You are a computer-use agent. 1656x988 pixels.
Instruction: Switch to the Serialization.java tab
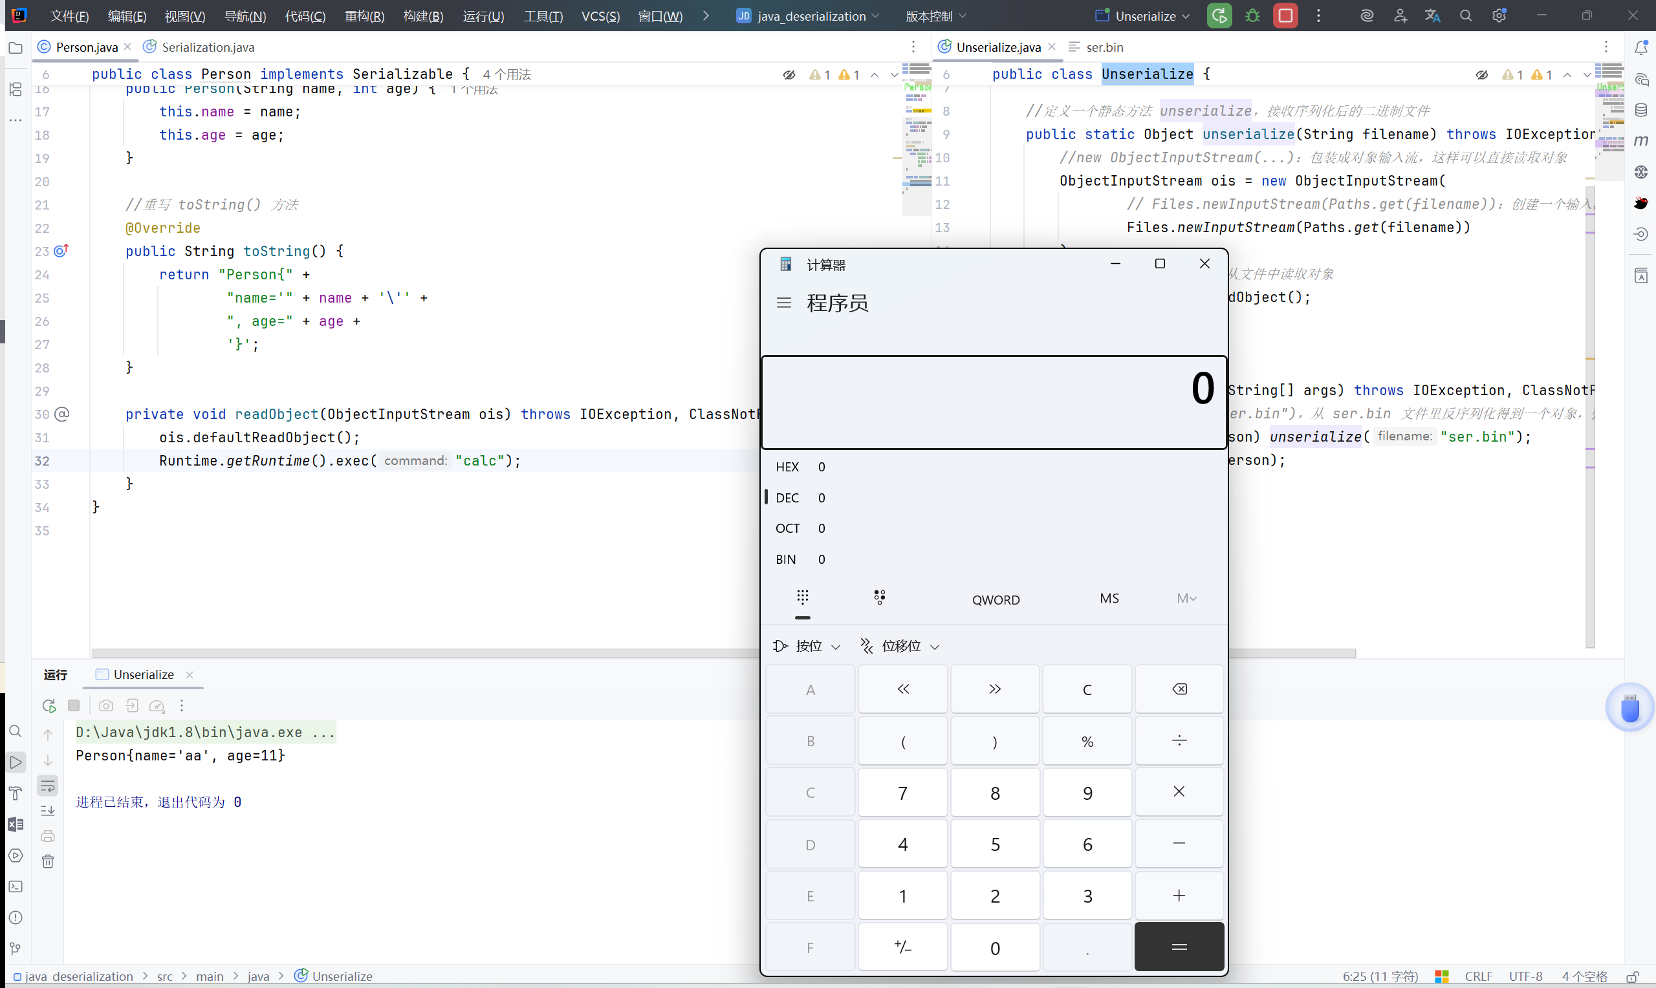coord(207,47)
